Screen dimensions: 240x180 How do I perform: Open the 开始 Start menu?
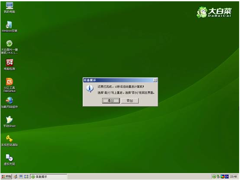(x=6, y=177)
